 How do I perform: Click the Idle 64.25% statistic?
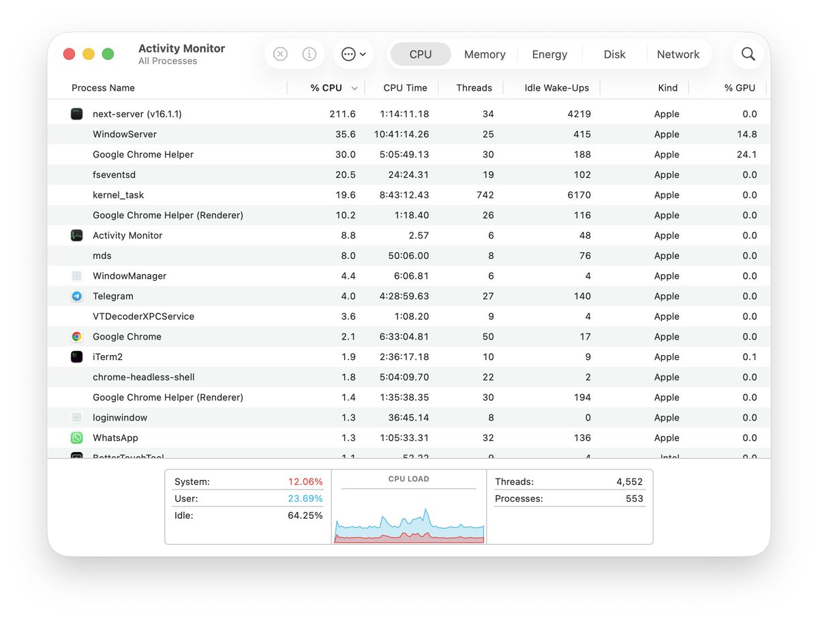(x=248, y=515)
